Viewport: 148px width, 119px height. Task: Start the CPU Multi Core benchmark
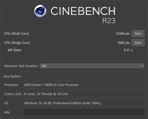tap(138, 34)
